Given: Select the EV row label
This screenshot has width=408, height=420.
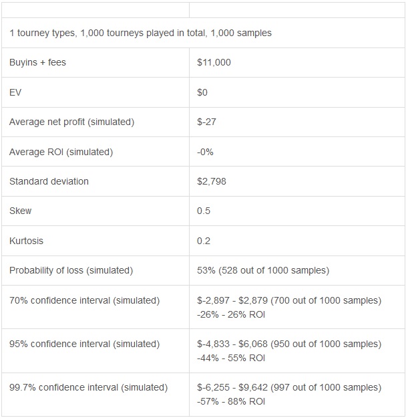Looking at the screenshot, I should [x=15, y=92].
